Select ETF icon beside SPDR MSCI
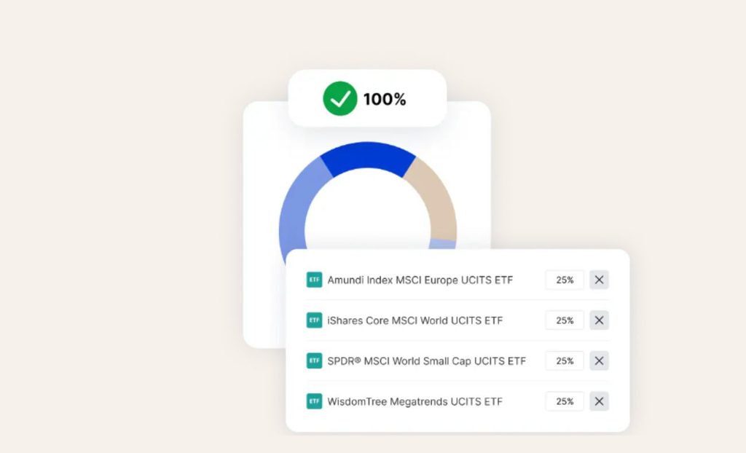 pos(314,361)
